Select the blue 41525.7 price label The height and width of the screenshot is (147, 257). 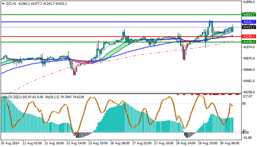[249, 22]
